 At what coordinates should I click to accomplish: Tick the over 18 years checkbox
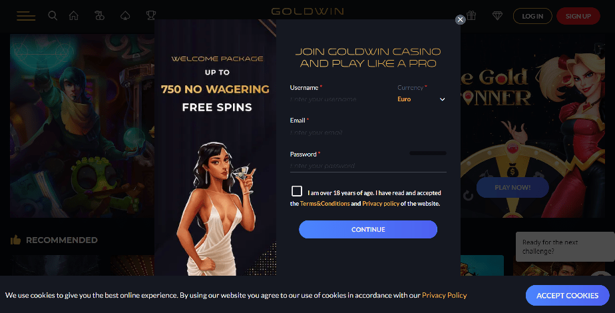(x=297, y=191)
